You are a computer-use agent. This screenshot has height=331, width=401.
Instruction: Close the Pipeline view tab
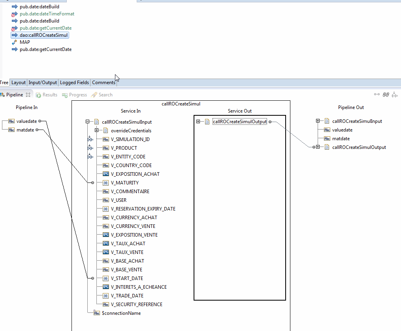coord(28,95)
